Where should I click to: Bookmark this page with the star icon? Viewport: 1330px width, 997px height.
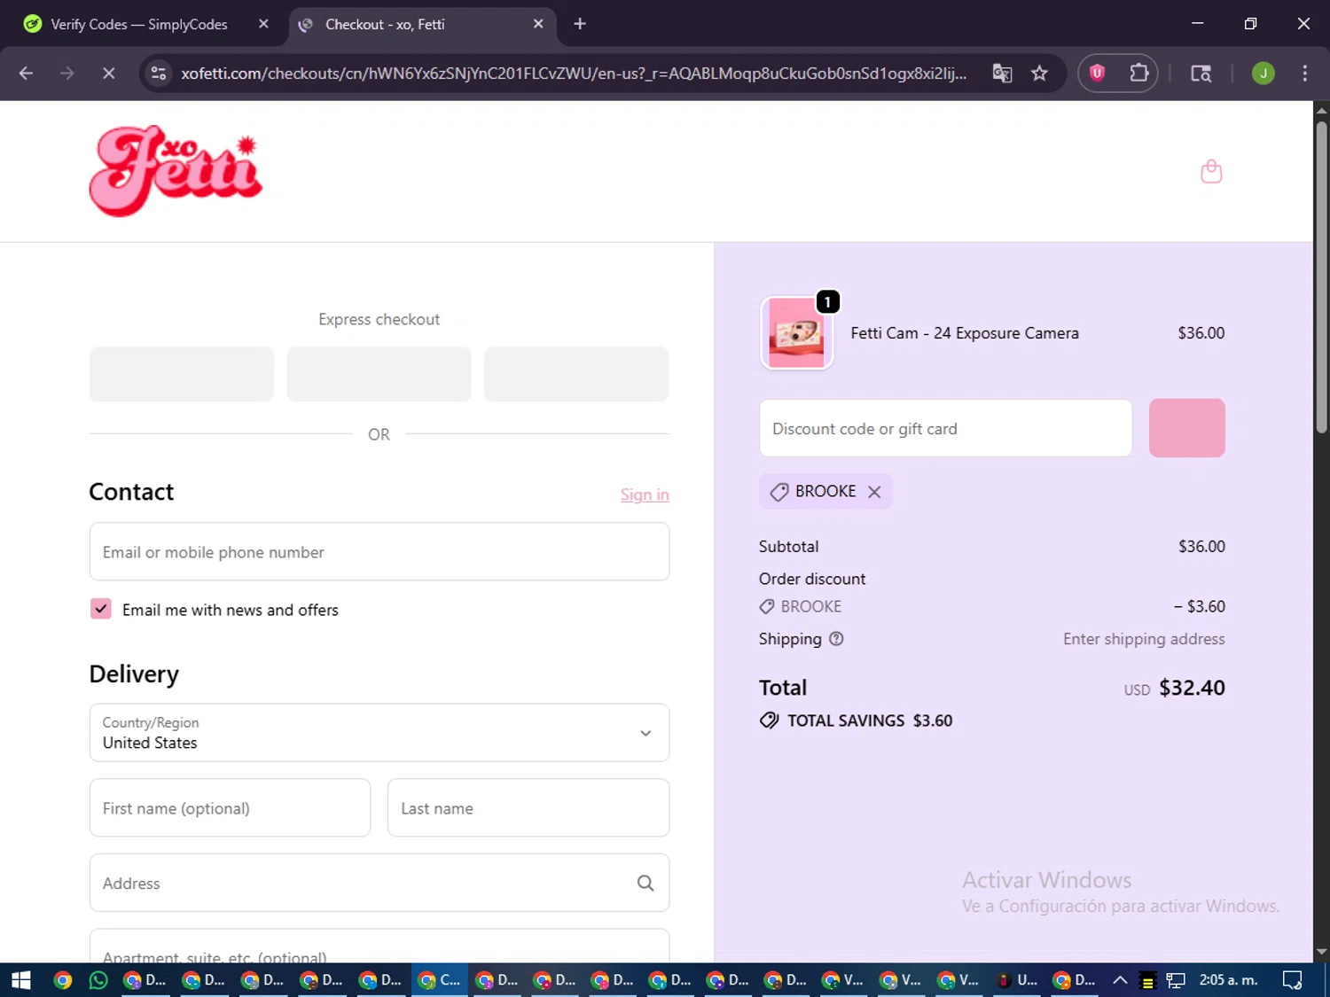tap(1039, 74)
